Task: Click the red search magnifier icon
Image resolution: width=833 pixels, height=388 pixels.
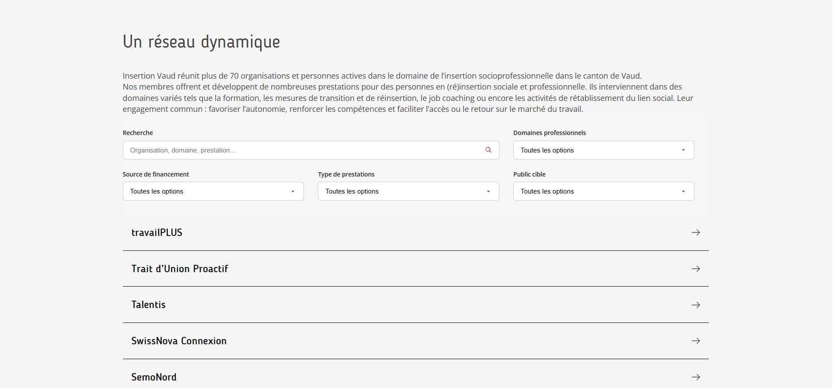Action: click(488, 150)
